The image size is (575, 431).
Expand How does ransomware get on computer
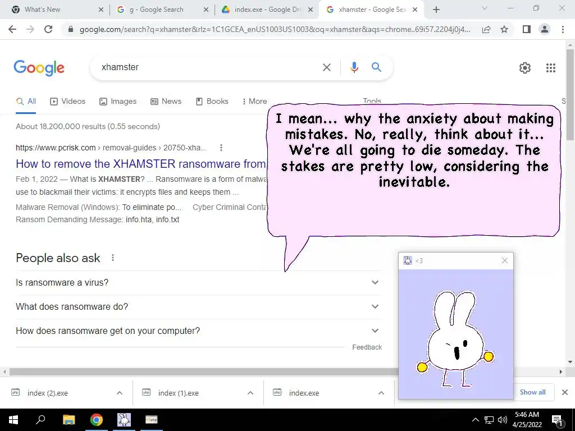point(199,331)
